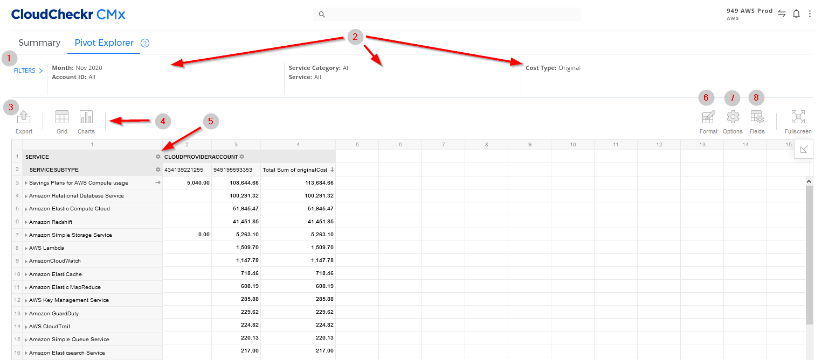Click the switch account arrows icon

click(782, 14)
